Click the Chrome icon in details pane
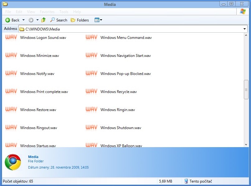The image size is (251, 186). tap(13, 162)
